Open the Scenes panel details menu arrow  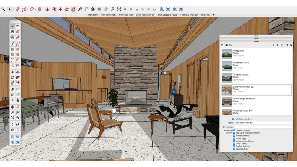click(x=291, y=45)
